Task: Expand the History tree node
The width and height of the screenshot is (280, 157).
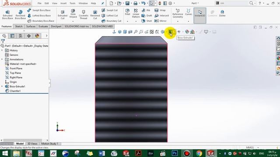Action: pyautogui.click(x=2, y=51)
